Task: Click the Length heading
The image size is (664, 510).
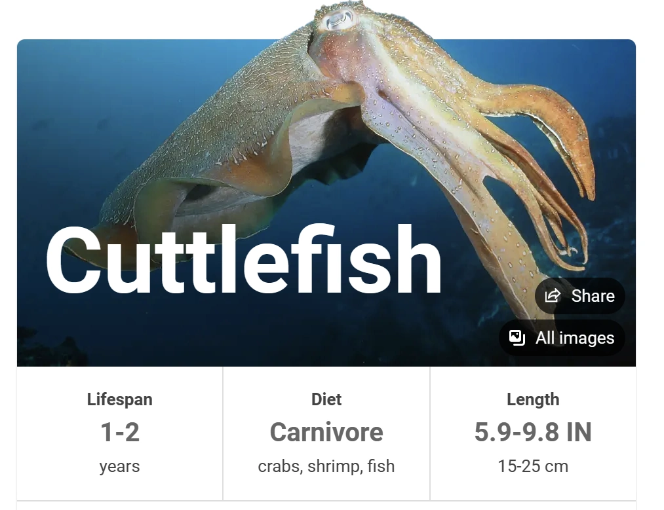Action: tap(533, 399)
